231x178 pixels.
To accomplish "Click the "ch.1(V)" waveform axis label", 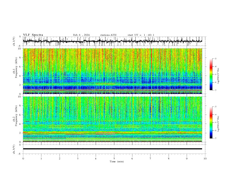I will point(14,41).
